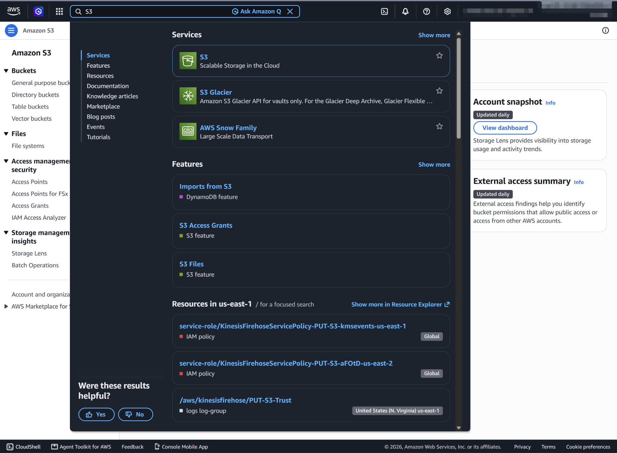Open the Amazon Q icon in header
Image resolution: width=617 pixels, height=453 pixels.
point(38,11)
